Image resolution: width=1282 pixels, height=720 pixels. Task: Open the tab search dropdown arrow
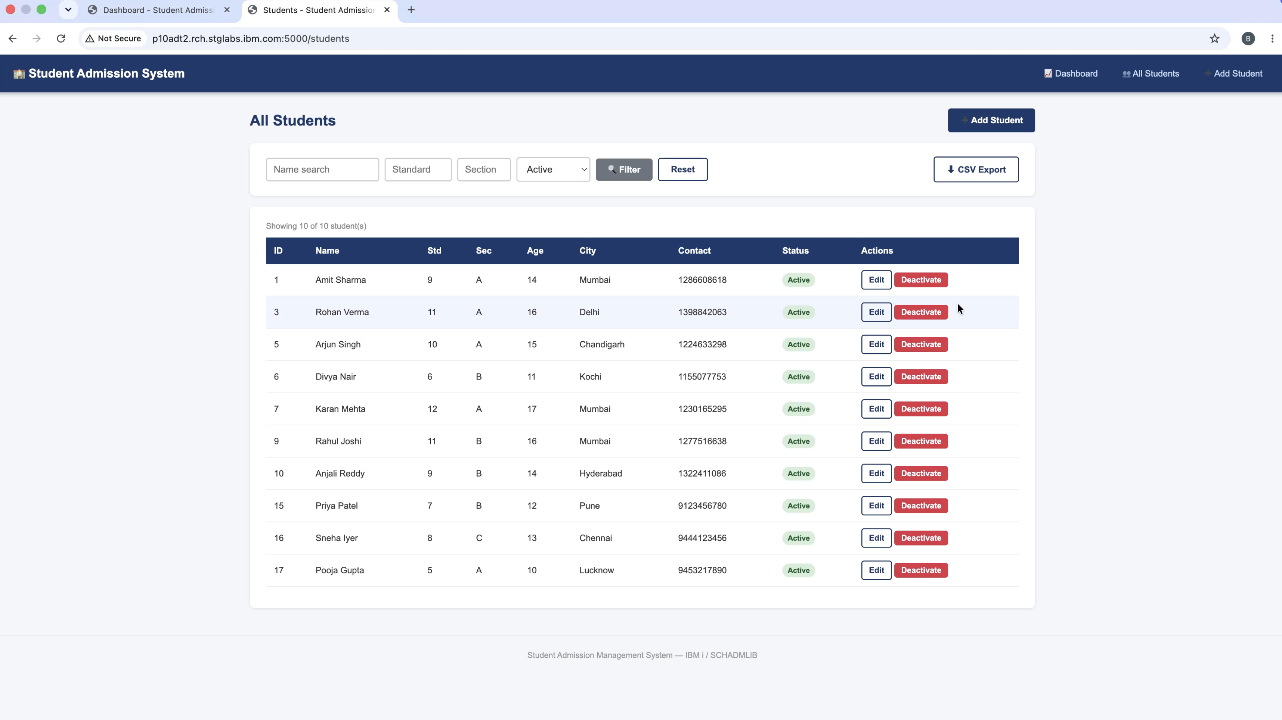tap(68, 10)
